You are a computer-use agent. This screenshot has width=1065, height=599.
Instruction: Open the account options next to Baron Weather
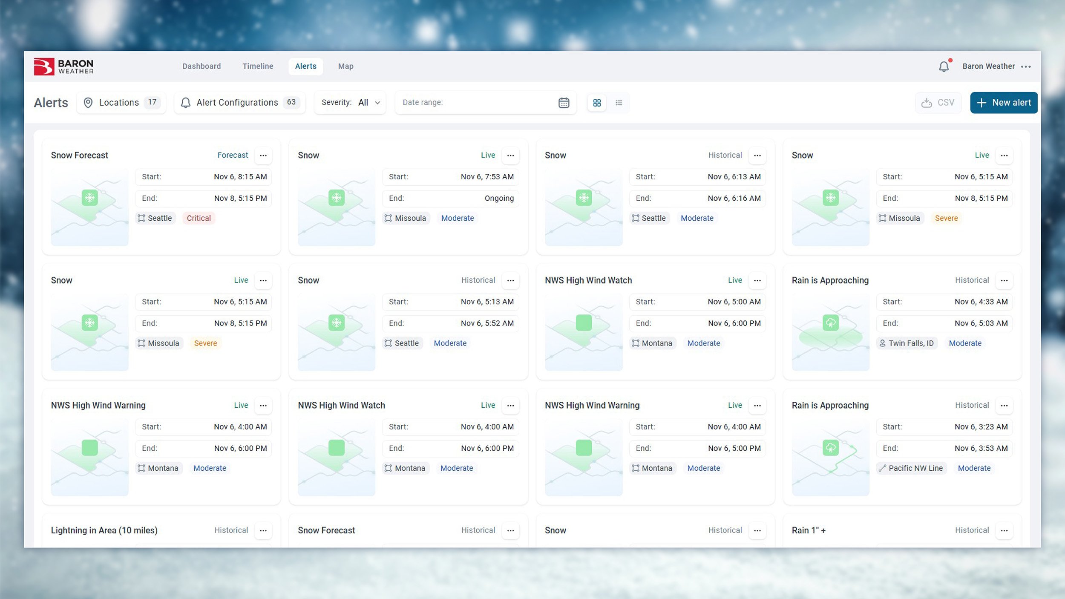[x=1027, y=66]
